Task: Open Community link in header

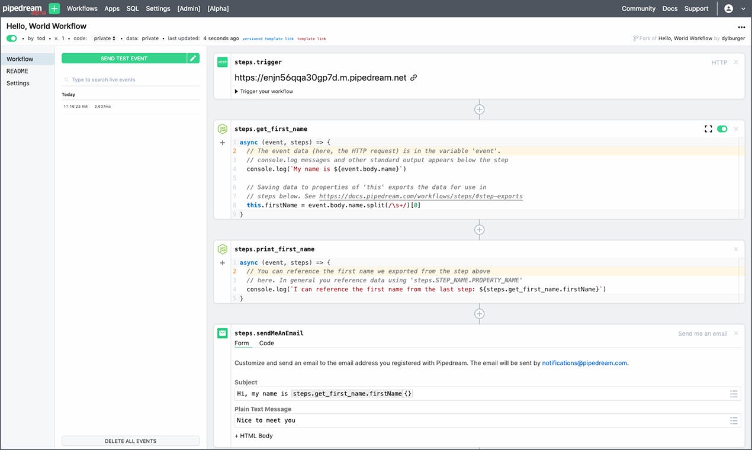Action: [638, 8]
